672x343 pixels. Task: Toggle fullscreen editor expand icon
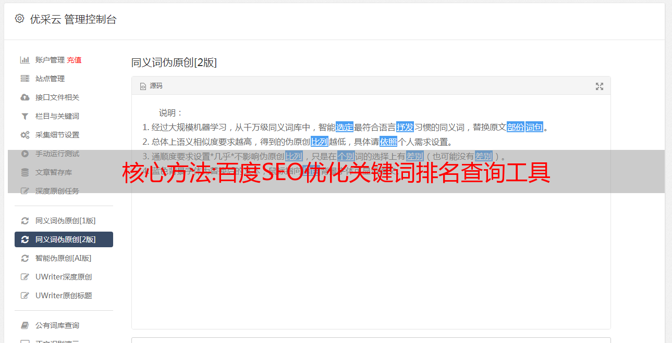pos(600,86)
